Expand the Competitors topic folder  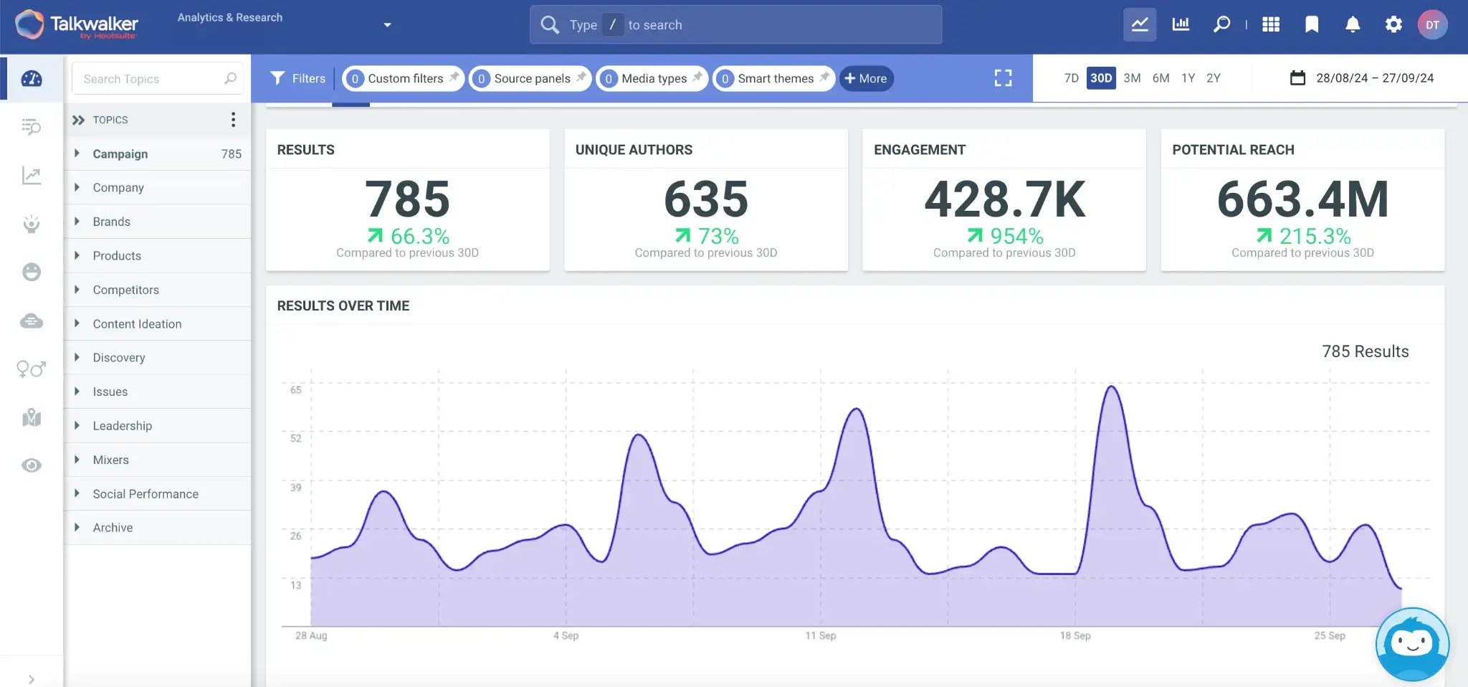pos(77,290)
